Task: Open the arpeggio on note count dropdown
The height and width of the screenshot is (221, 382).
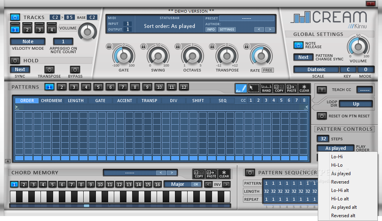Action: click(63, 42)
